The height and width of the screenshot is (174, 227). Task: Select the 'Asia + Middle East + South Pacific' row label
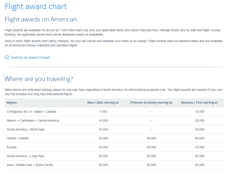coord(30,165)
